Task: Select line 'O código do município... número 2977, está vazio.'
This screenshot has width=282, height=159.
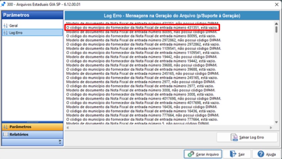Action: tap(140, 86)
